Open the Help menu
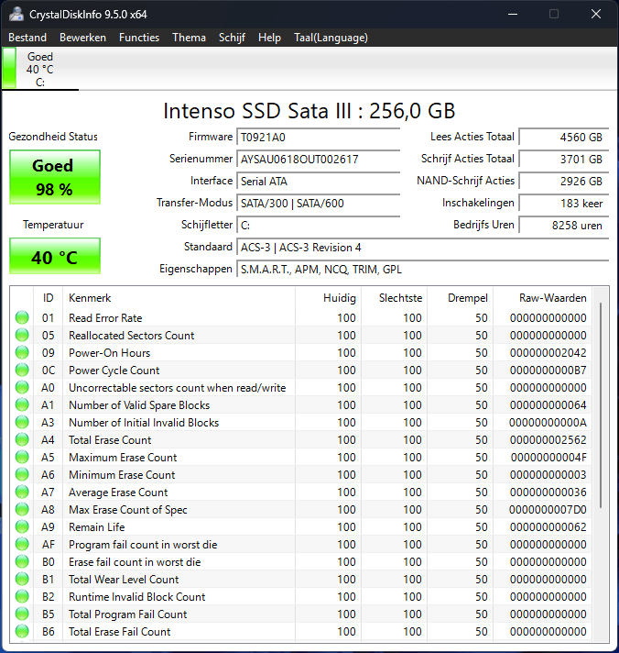The width and height of the screenshot is (619, 653). coord(269,38)
